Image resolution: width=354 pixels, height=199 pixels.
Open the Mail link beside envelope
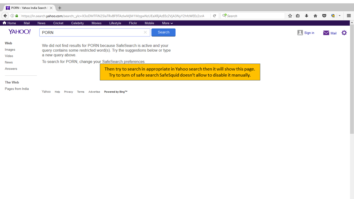tap(334, 33)
